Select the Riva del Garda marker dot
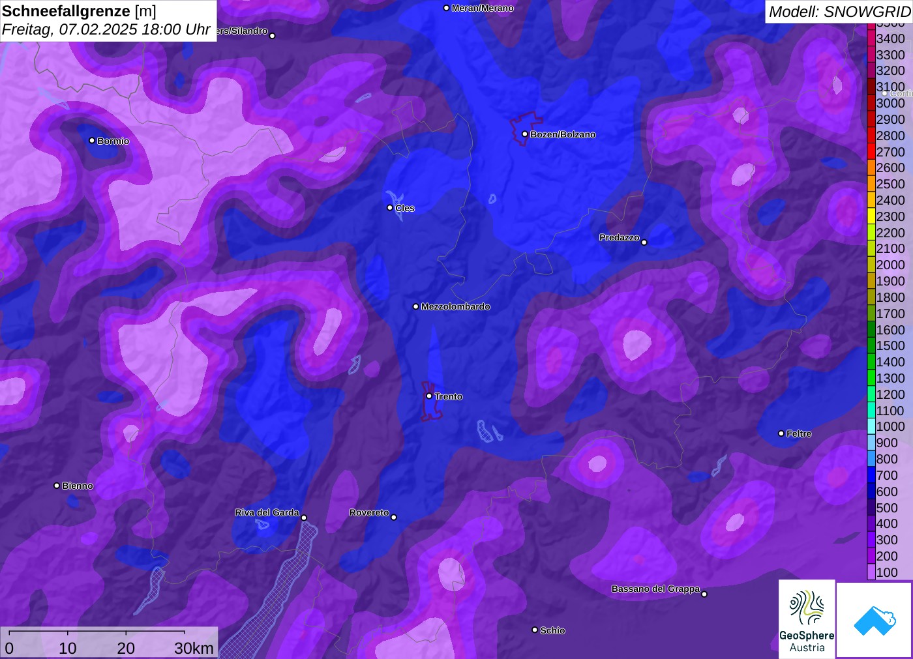This screenshot has width=913, height=659. point(304,518)
